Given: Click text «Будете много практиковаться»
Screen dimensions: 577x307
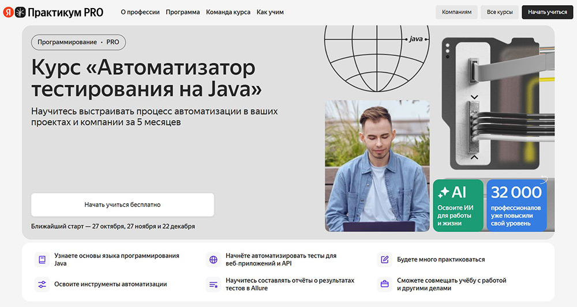Looking at the screenshot, I should [441, 260].
